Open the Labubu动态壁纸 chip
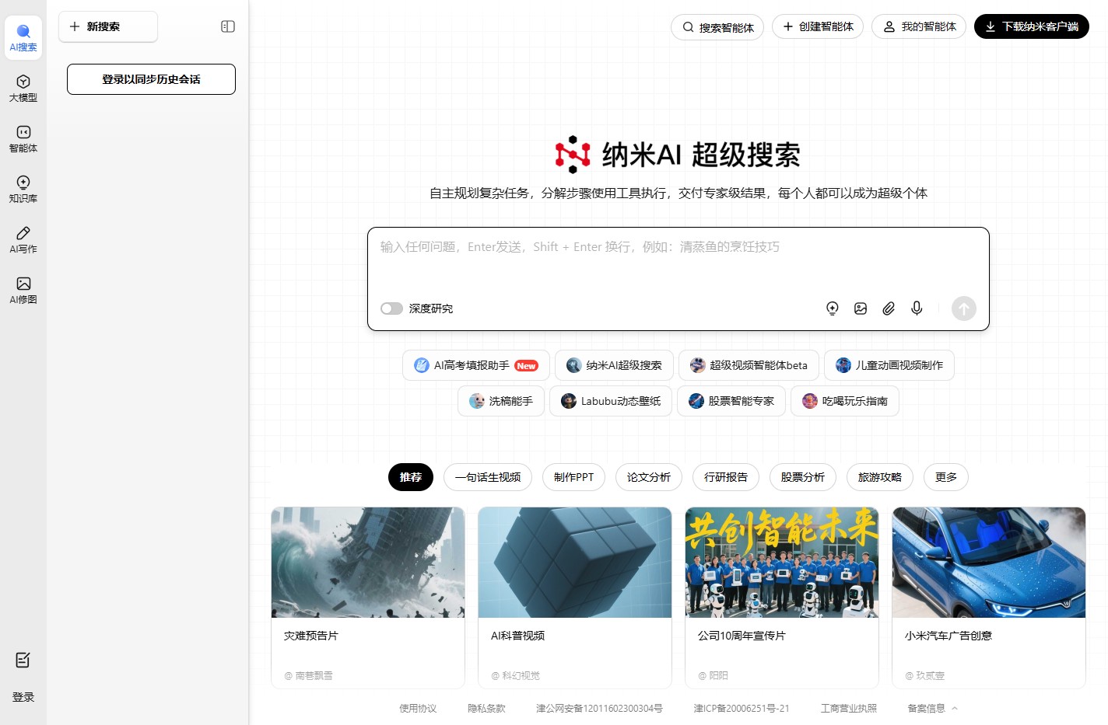The image size is (1108, 725). (611, 401)
